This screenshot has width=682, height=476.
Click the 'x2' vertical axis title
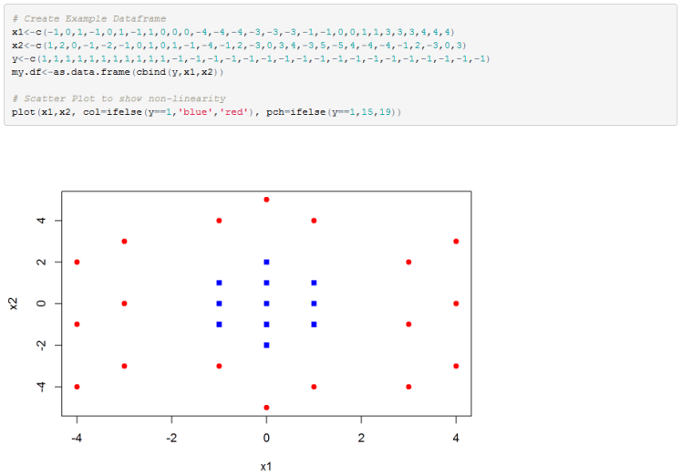[13, 304]
